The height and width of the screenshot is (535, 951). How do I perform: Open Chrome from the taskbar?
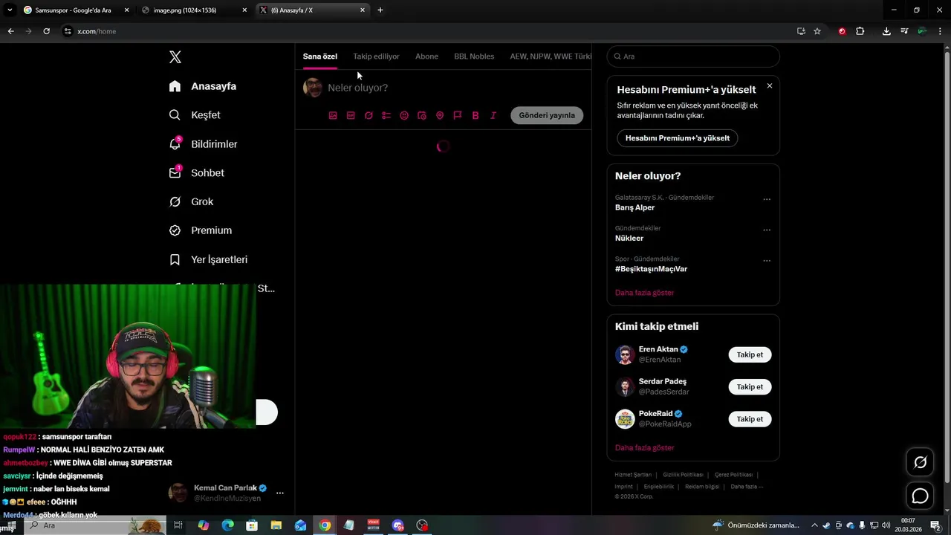(325, 525)
